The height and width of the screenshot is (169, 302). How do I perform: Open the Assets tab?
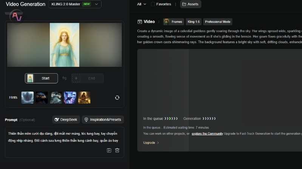190,4
